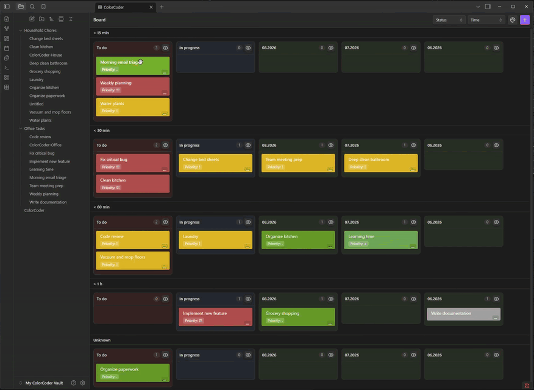Toggle eye on 06.2026 column under > 1 h
Screen dimensions: 534x390
496,299
